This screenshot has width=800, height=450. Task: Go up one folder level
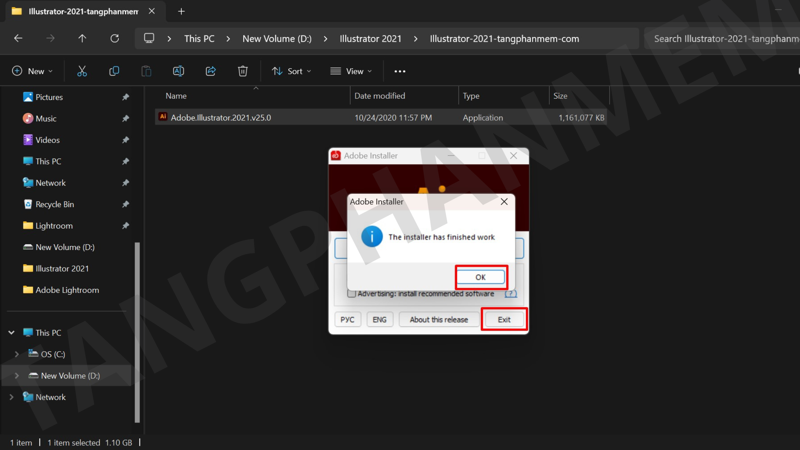82,38
